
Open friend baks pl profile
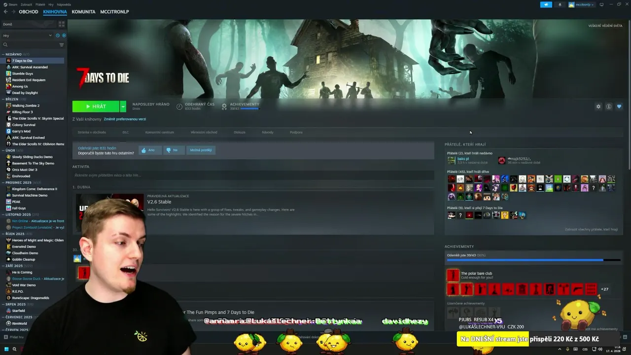coord(463,159)
